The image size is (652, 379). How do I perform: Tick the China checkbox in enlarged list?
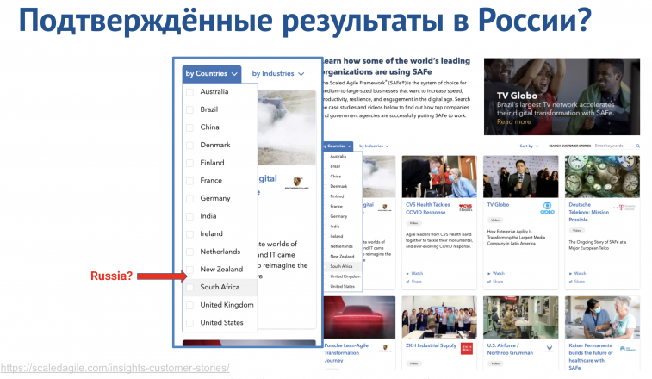pos(189,127)
